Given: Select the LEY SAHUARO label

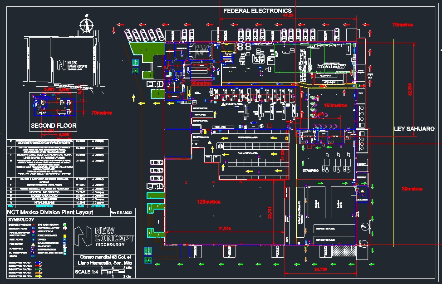Looking at the screenshot, I should click(x=414, y=129).
